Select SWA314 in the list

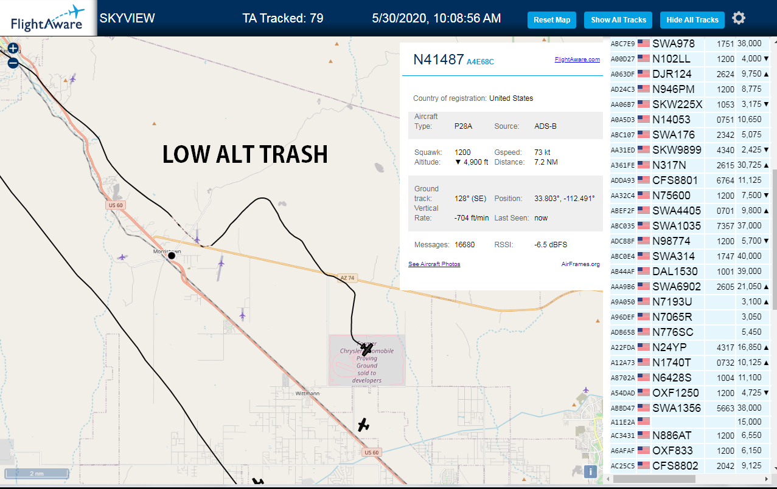(x=690, y=256)
